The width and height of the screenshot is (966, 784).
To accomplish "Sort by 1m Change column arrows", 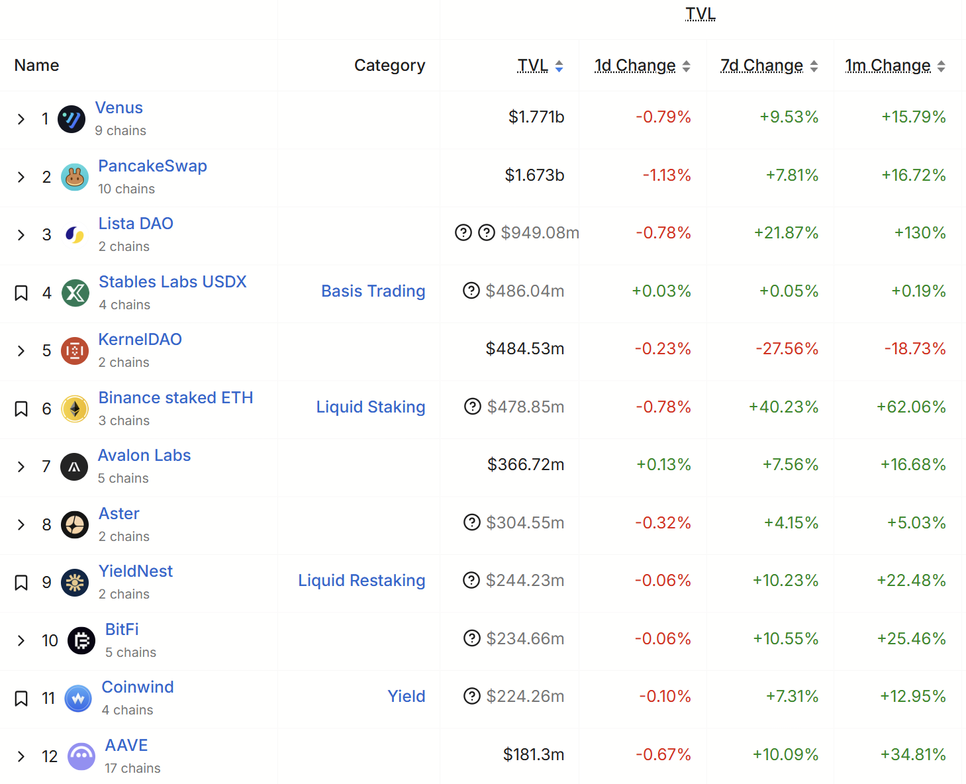I will point(941,66).
